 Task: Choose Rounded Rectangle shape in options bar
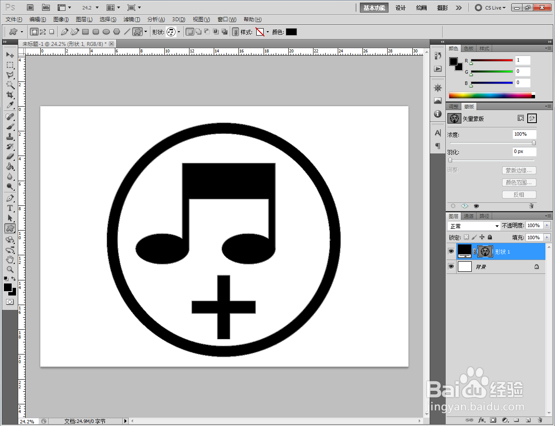pos(96,32)
